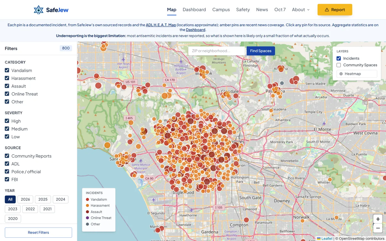Open the ADL H.E.A.T. Map link
Screen dimensions: 386x241
161,25
